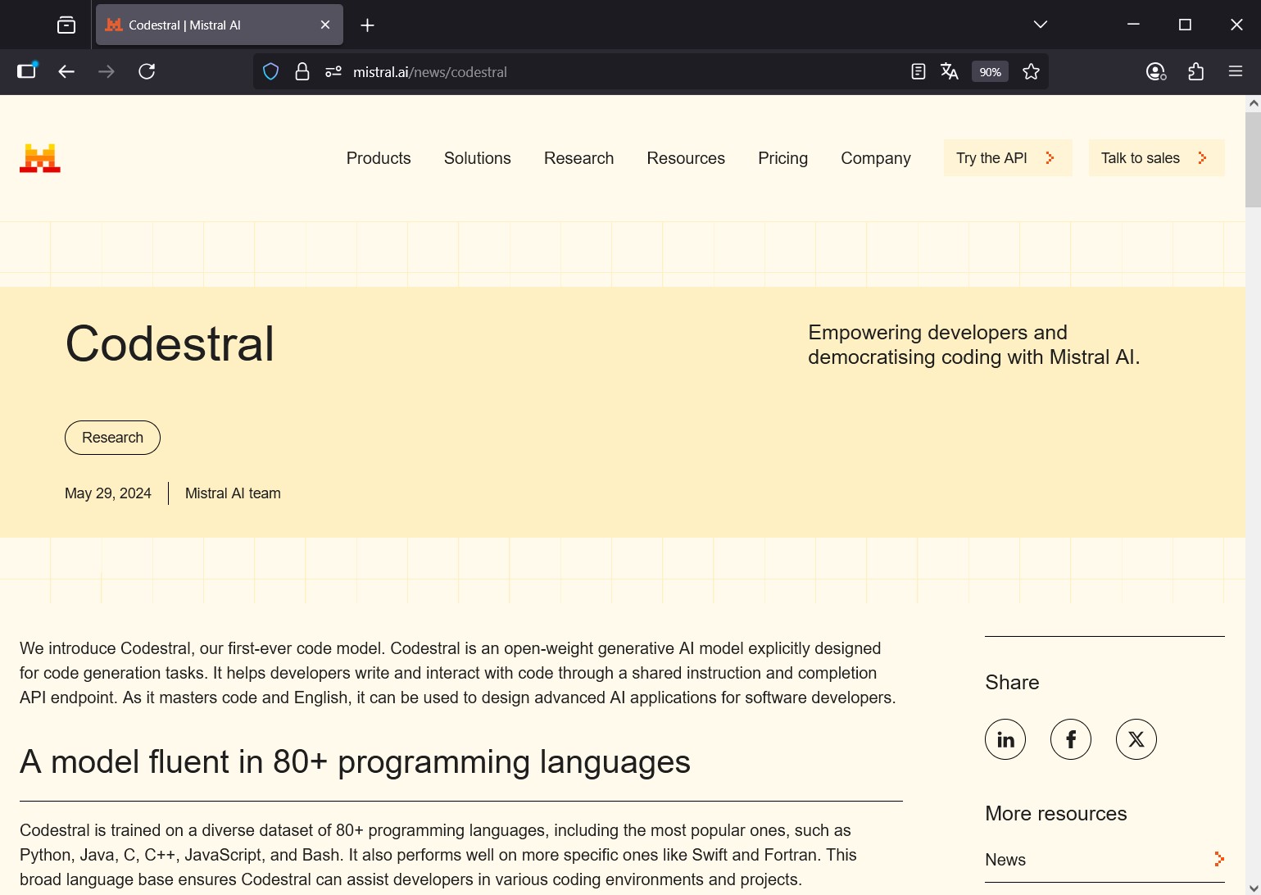Open the Solutions menu

[478, 158]
